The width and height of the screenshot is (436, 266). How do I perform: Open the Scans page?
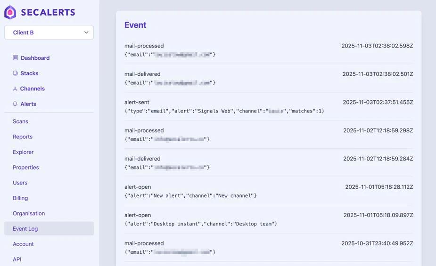tap(20, 121)
